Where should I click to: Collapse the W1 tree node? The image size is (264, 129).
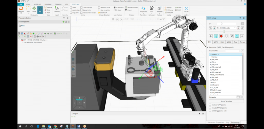pyautogui.click(x=20, y=40)
